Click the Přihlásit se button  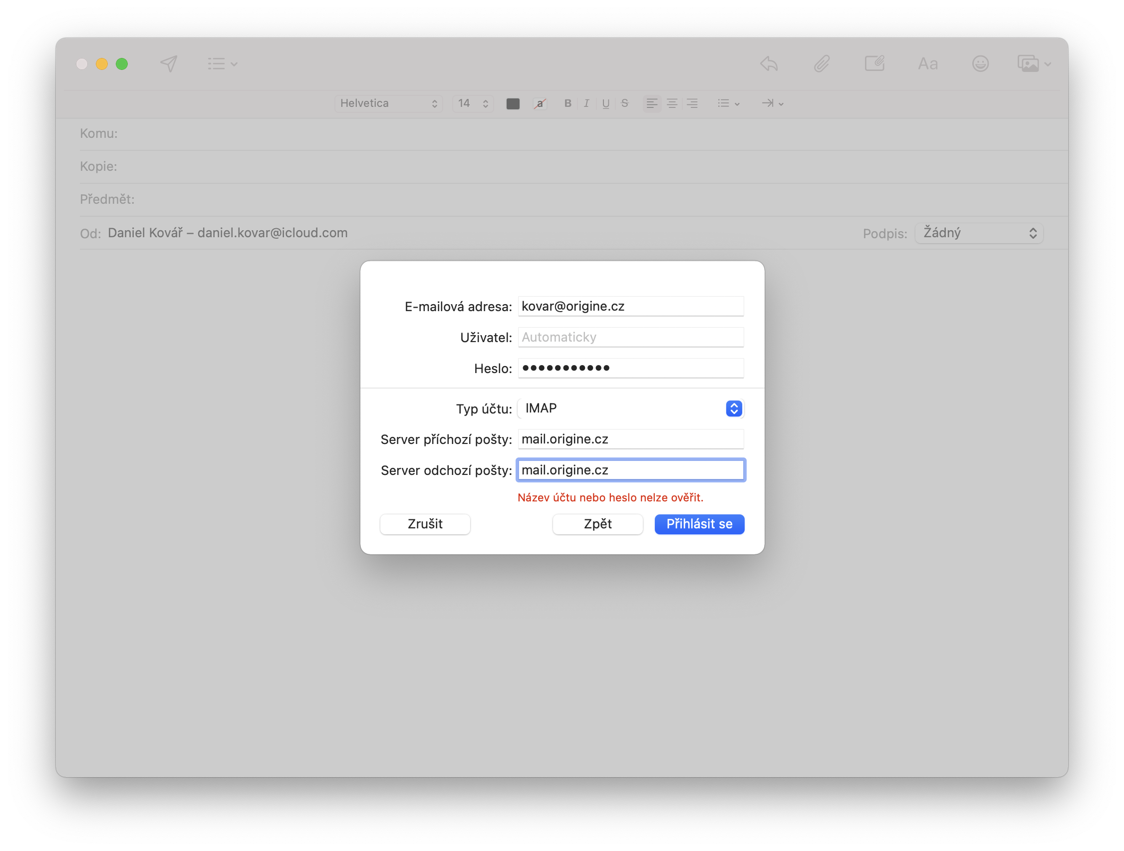point(699,524)
